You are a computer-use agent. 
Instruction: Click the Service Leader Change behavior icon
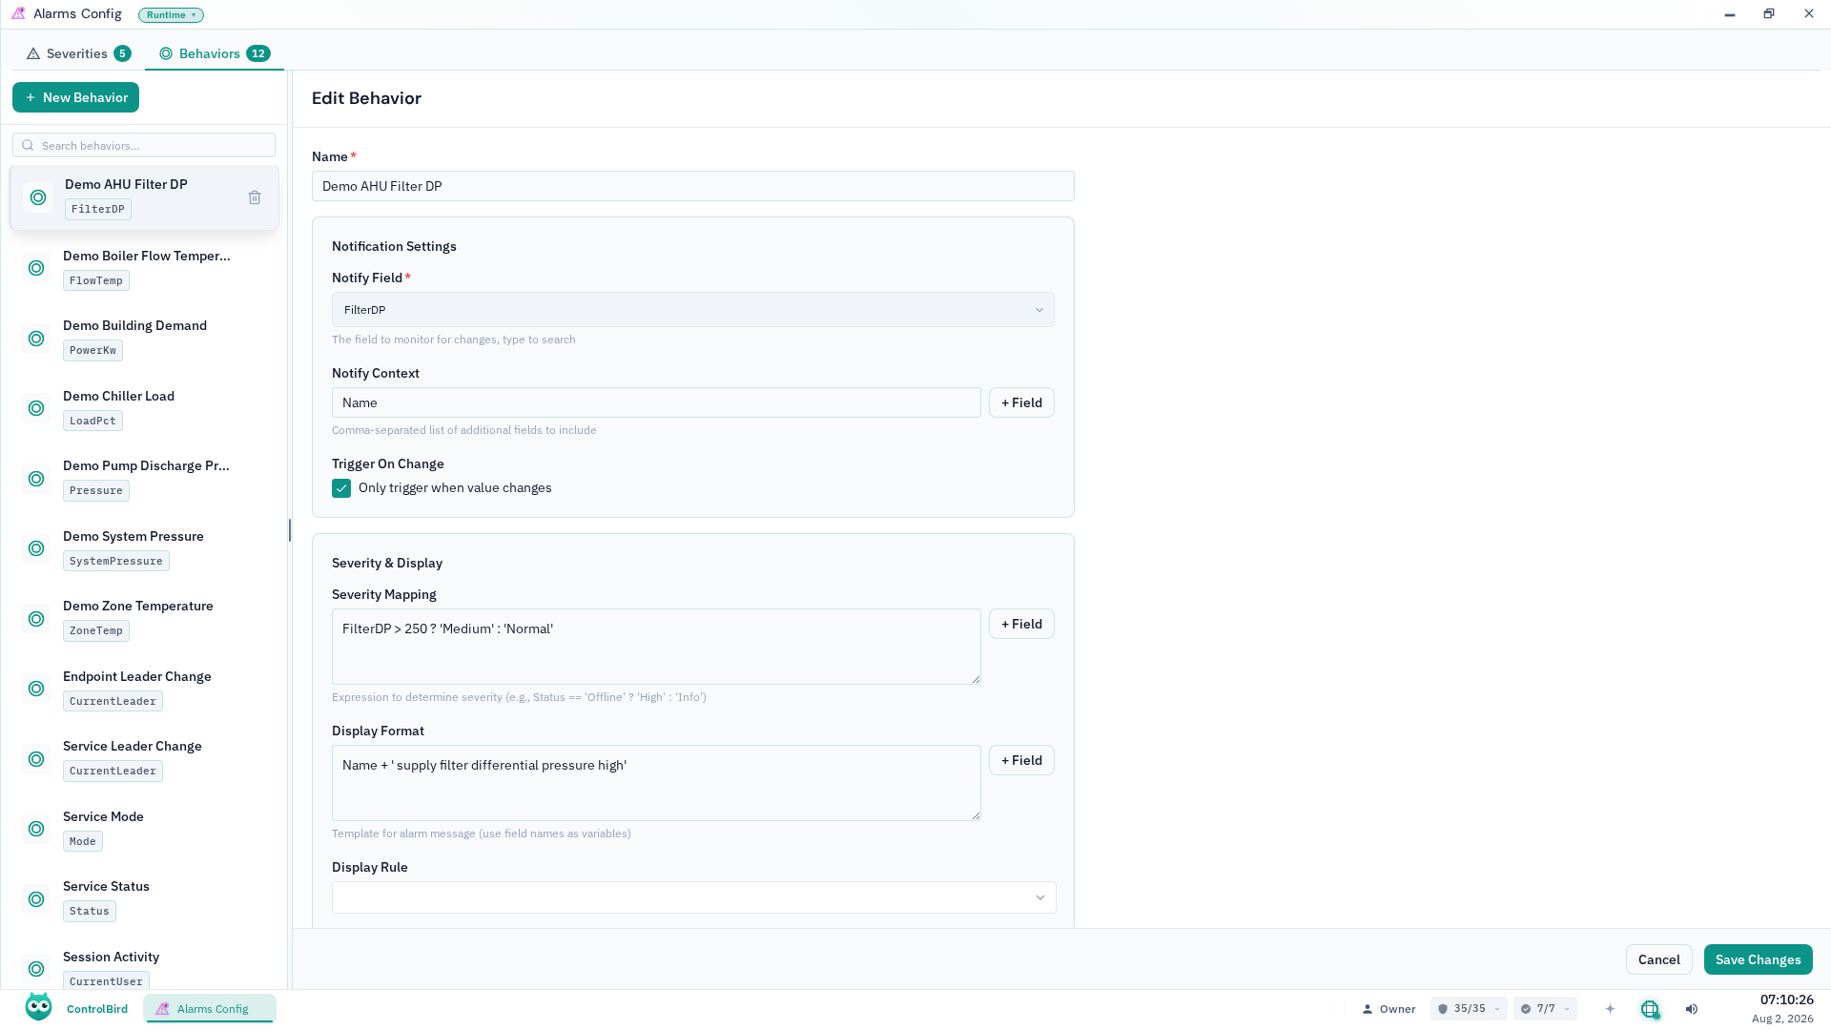coord(36,759)
